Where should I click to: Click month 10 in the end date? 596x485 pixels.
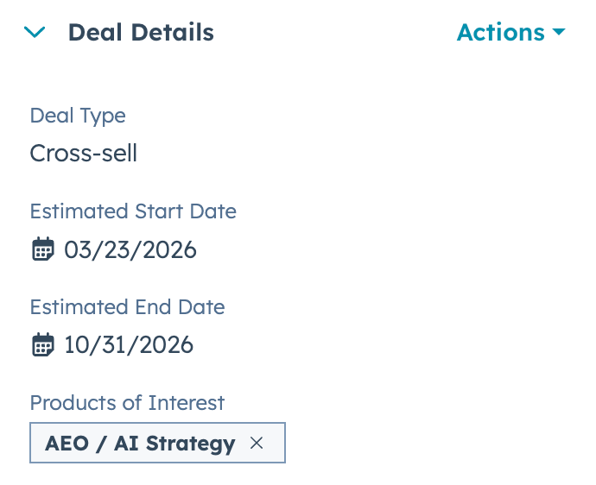coord(75,345)
